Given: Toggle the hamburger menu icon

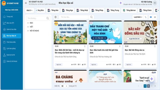Looking at the screenshot, I should pyautogui.click(x=26, y=3).
